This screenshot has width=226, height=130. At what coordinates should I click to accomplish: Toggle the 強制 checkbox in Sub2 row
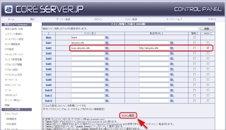click(194, 48)
